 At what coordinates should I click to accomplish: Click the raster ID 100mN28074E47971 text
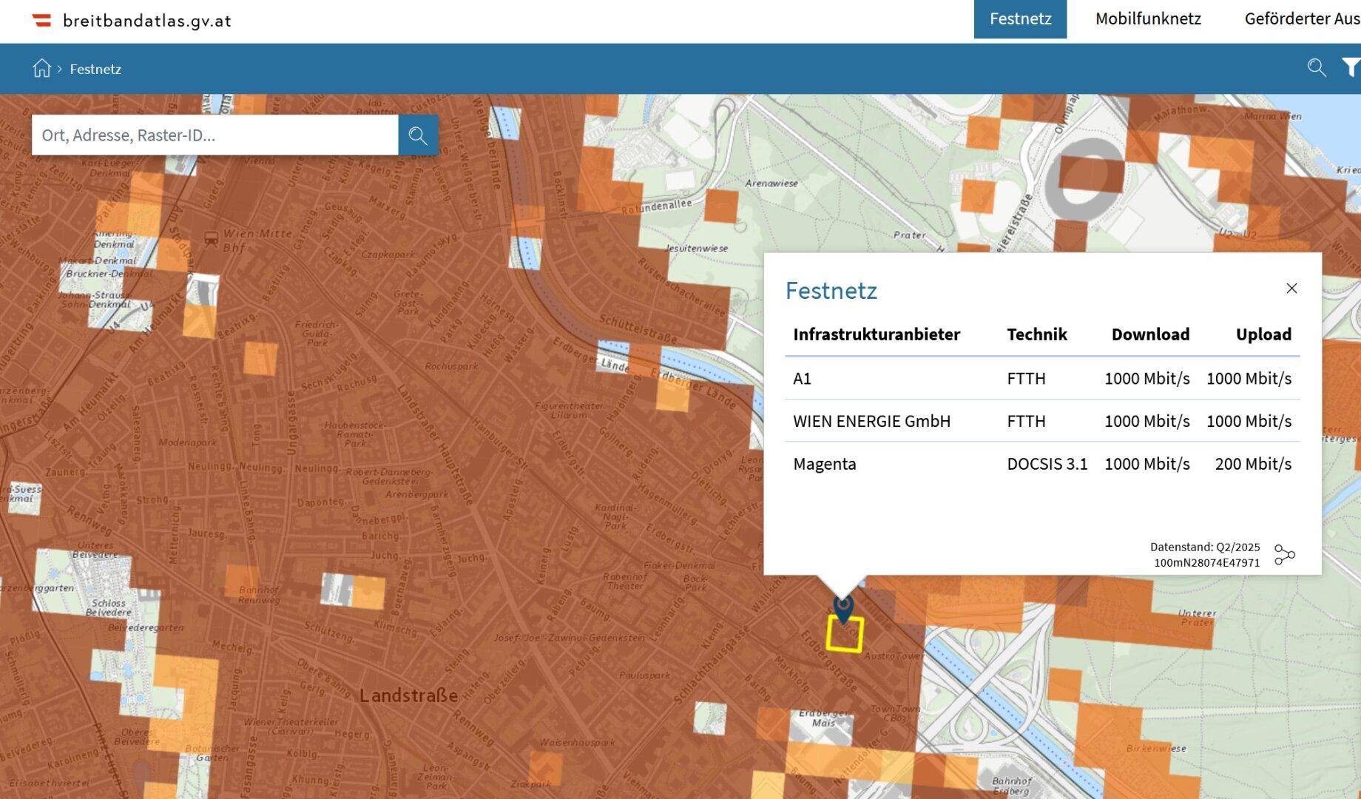pyautogui.click(x=1206, y=563)
